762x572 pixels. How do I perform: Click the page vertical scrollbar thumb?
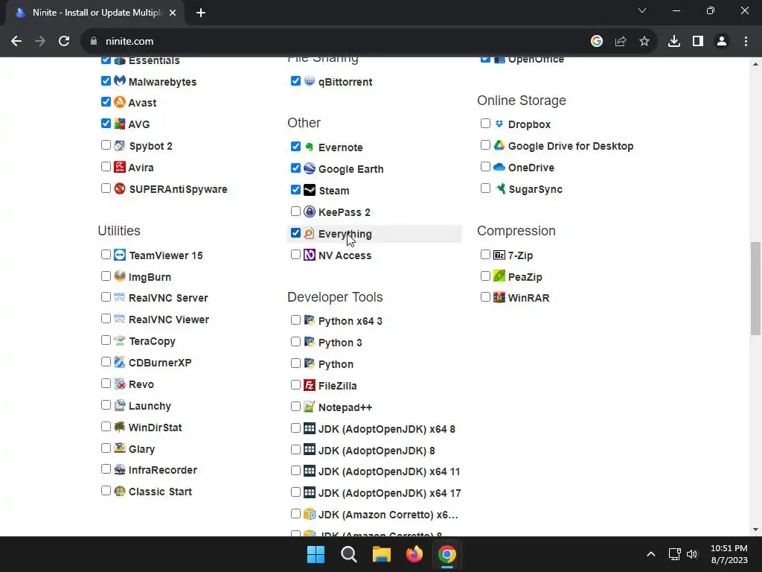point(755,288)
